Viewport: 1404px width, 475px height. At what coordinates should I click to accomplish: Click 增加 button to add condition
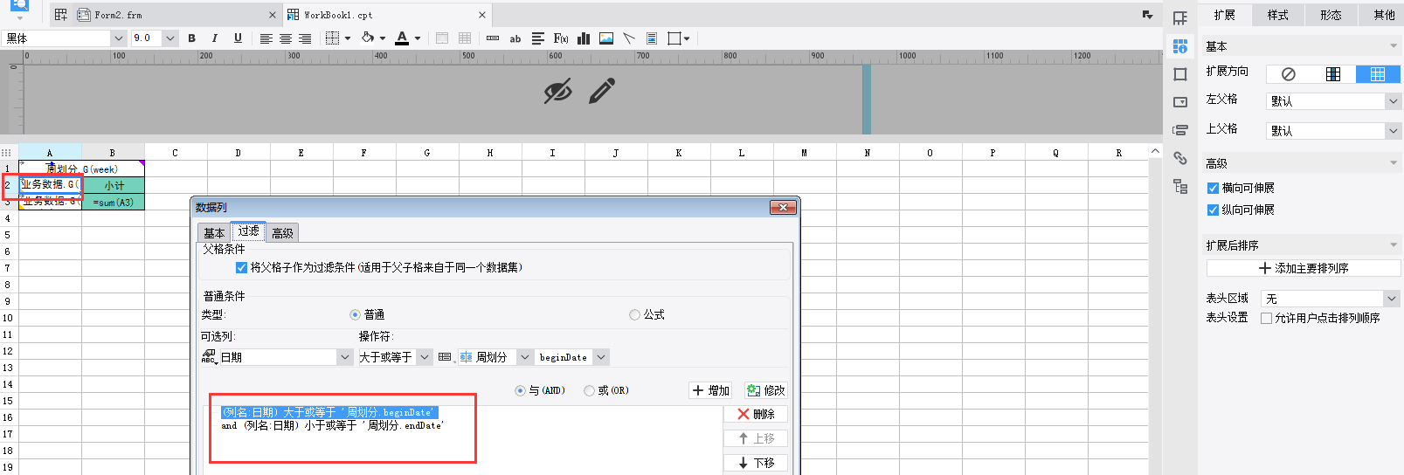[711, 391]
